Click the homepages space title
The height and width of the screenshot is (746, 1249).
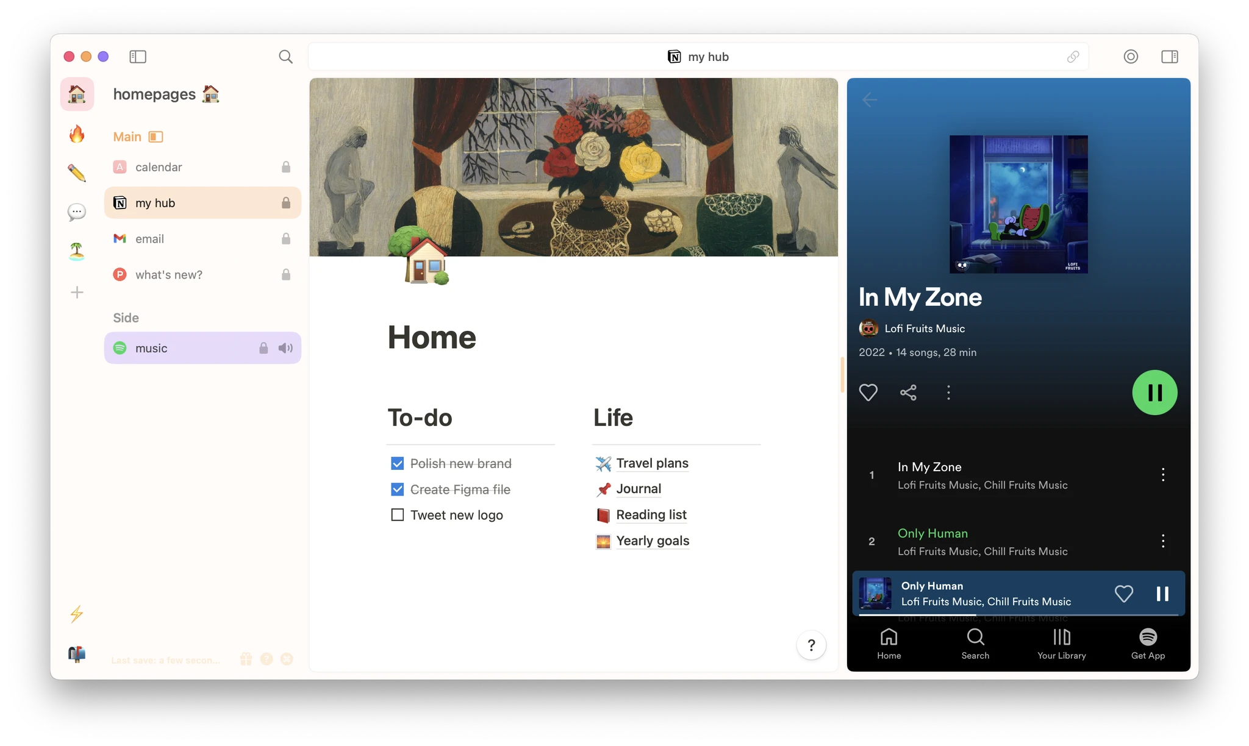click(166, 94)
